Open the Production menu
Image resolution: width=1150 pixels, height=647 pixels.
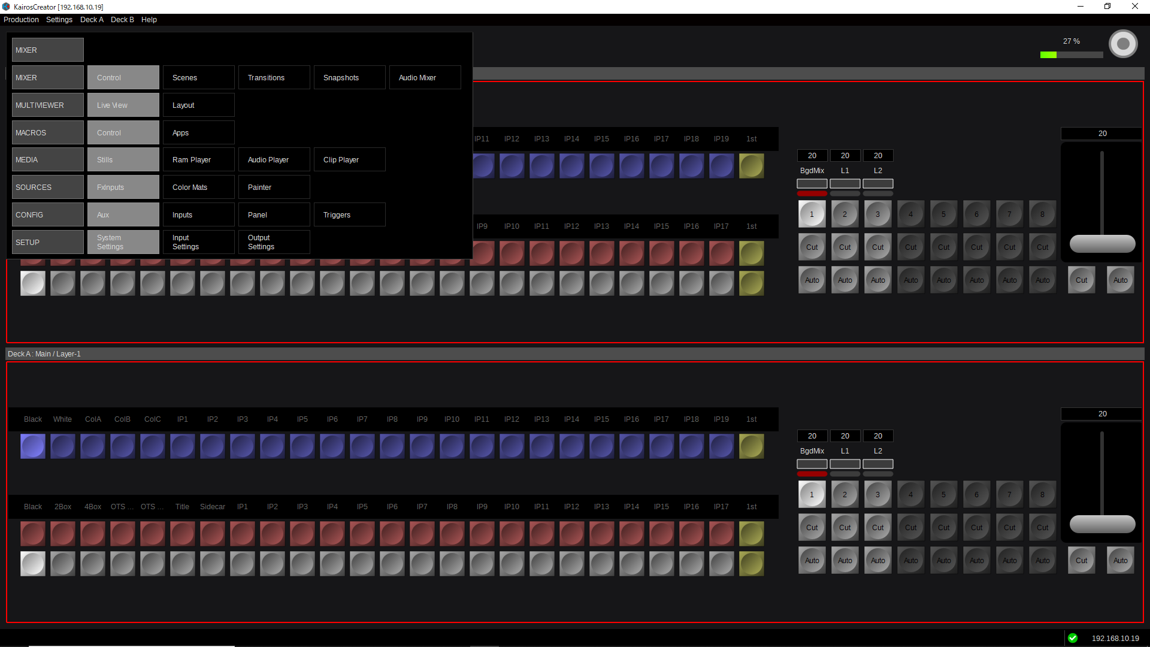coord(21,20)
